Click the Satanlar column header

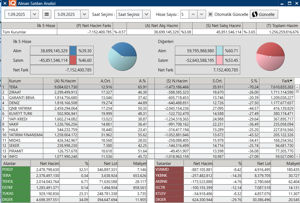click(169, 164)
